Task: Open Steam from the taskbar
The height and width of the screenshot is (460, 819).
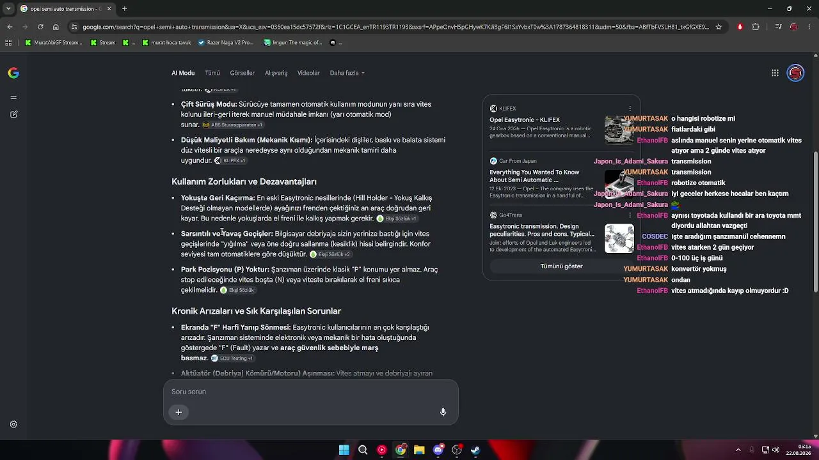Action: coord(475,450)
